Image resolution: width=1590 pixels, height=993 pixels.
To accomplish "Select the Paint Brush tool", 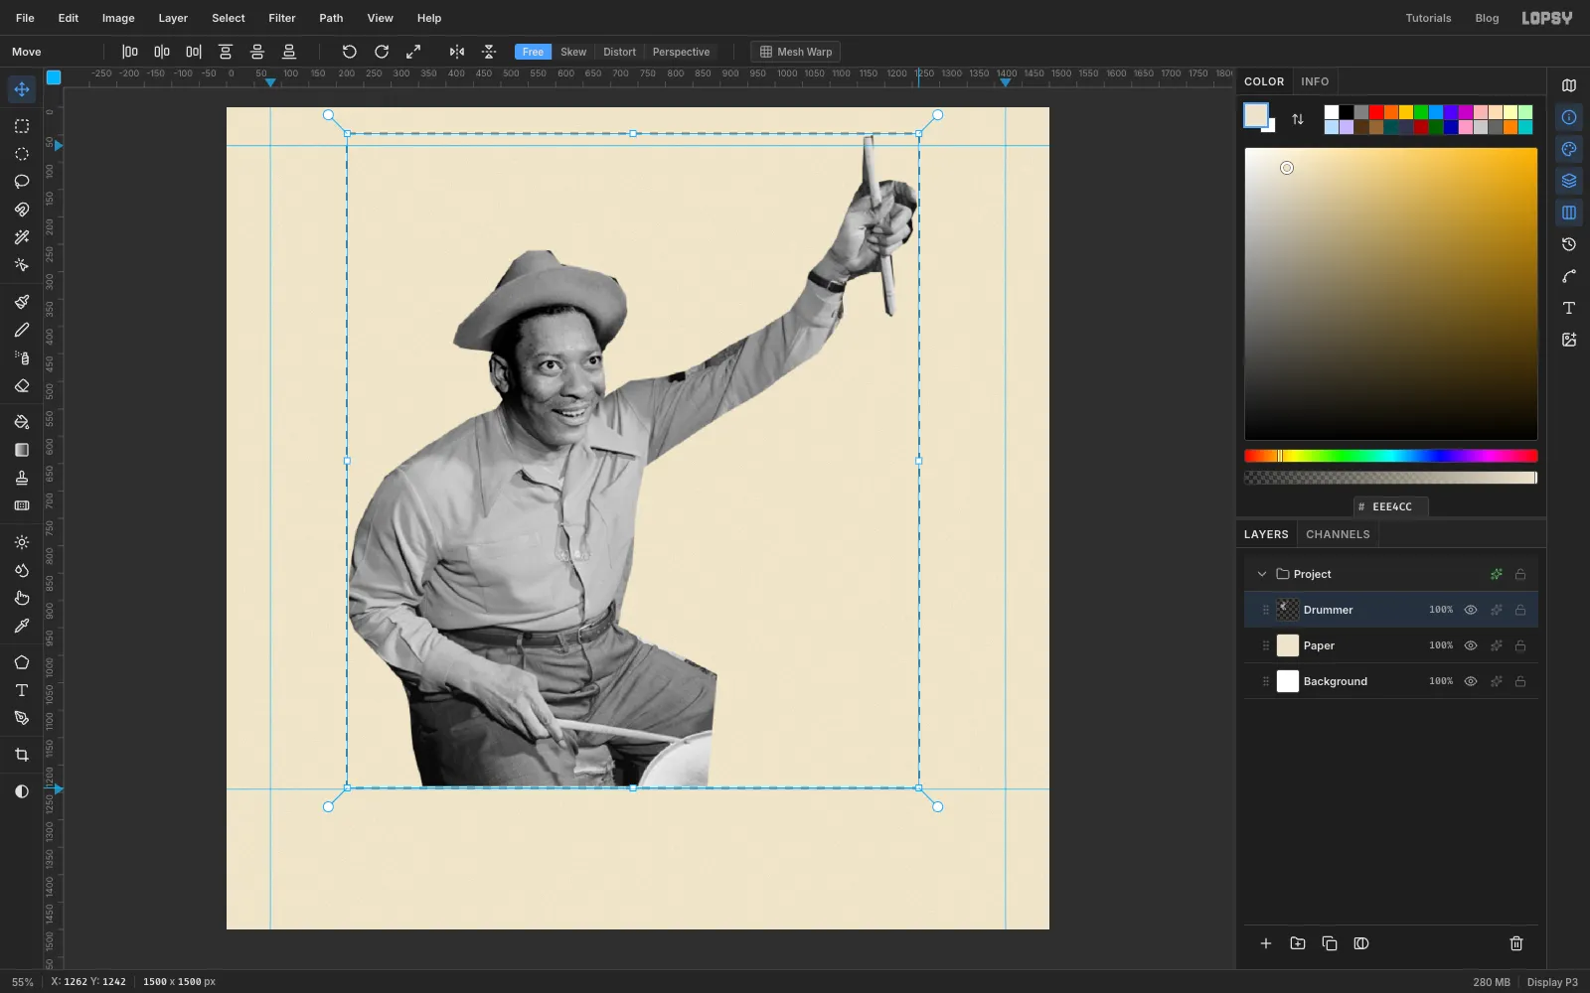I will pyautogui.click(x=22, y=302).
